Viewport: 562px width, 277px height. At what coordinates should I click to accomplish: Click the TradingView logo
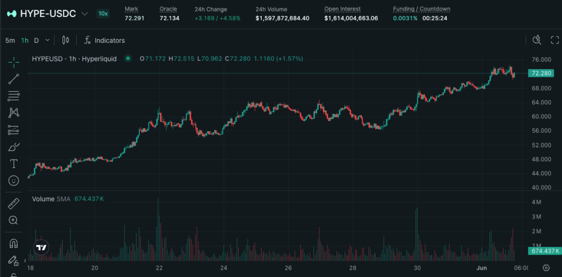click(x=41, y=247)
